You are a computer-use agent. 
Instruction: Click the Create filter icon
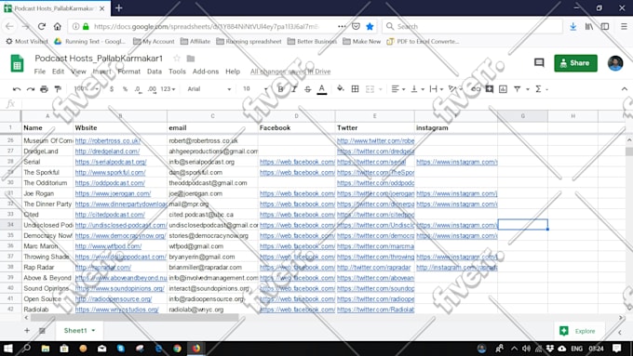[518, 89]
